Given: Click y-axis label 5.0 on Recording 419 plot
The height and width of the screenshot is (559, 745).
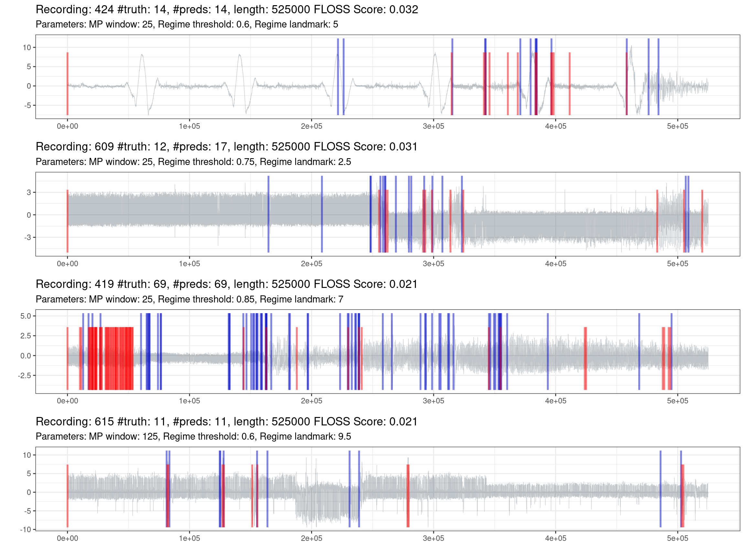Looking at the screenshot, I should pyautogui.click(x=26, y=316).
